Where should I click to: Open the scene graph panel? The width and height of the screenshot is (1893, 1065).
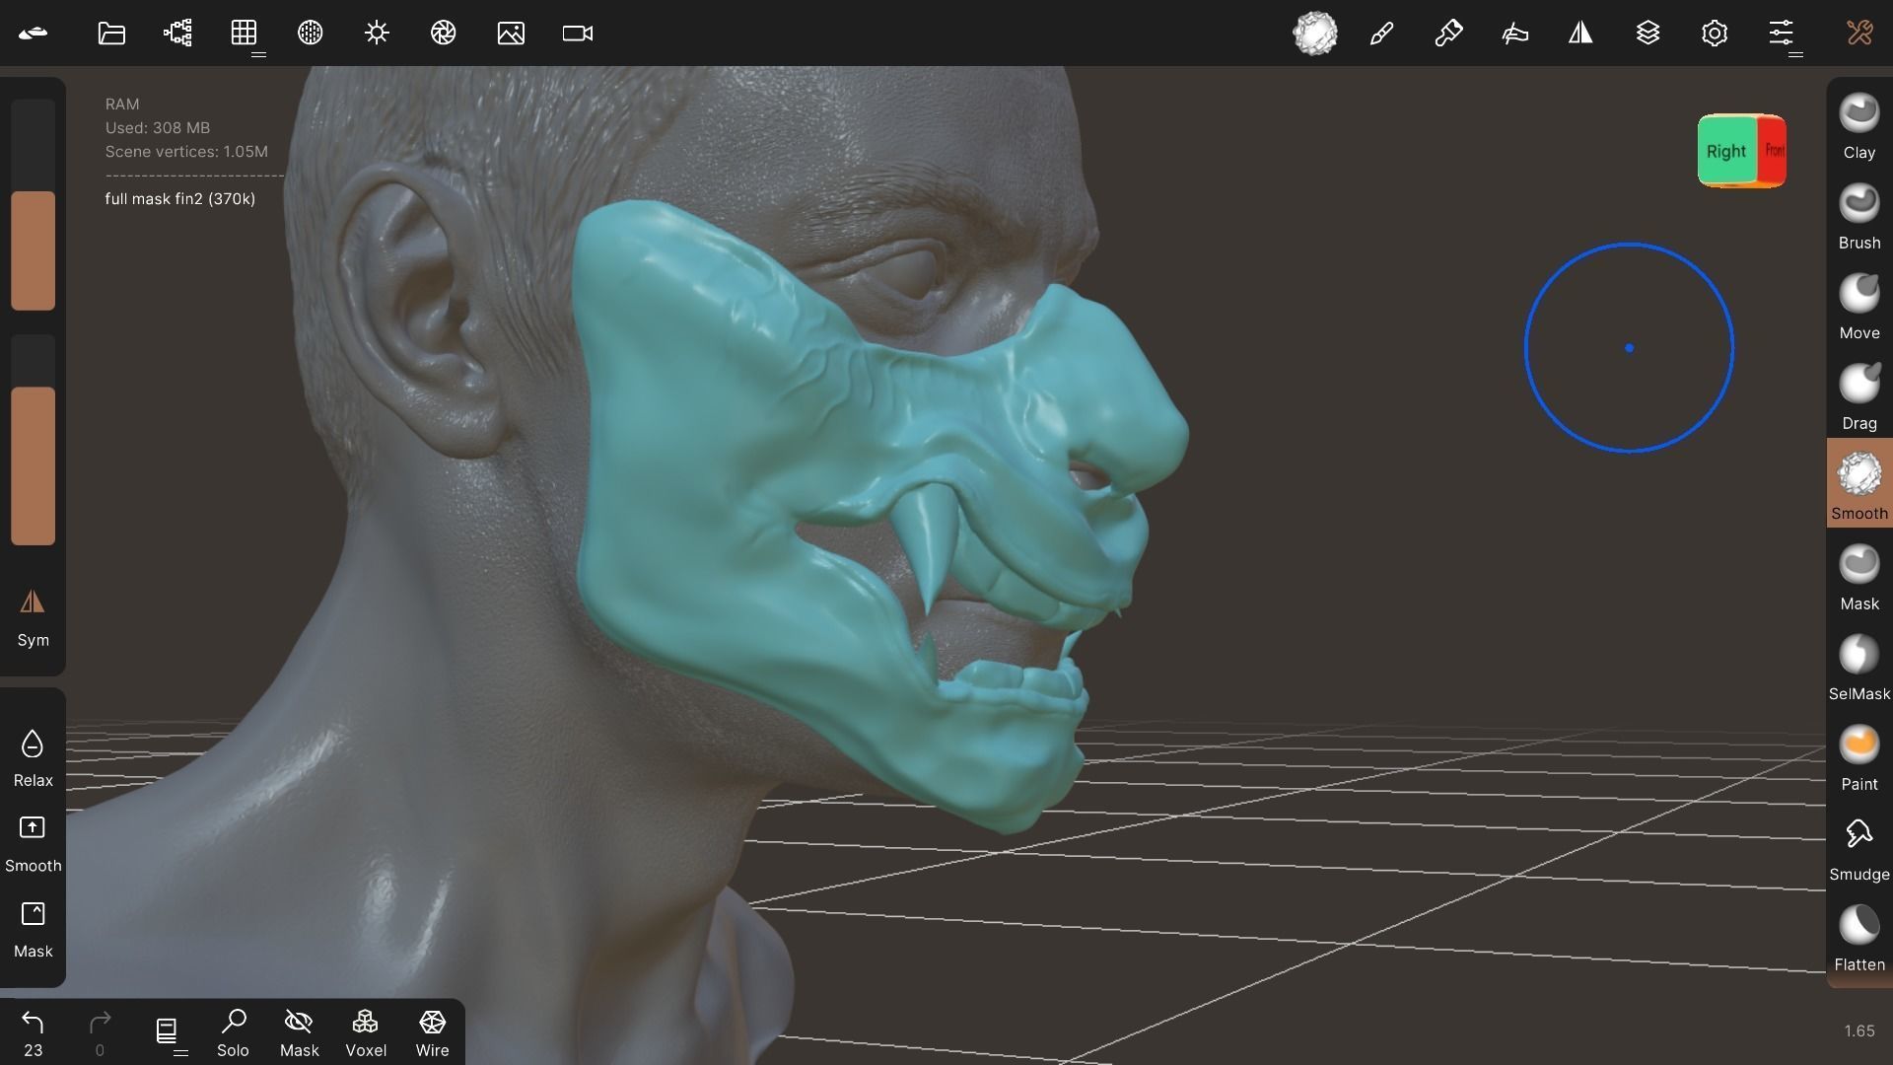[176, 33]
